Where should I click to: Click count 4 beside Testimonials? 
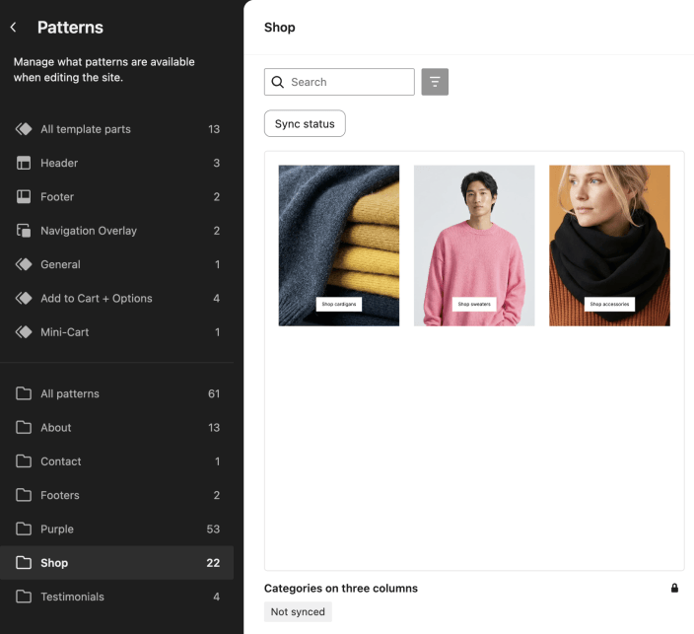click(x=217, y=597)
